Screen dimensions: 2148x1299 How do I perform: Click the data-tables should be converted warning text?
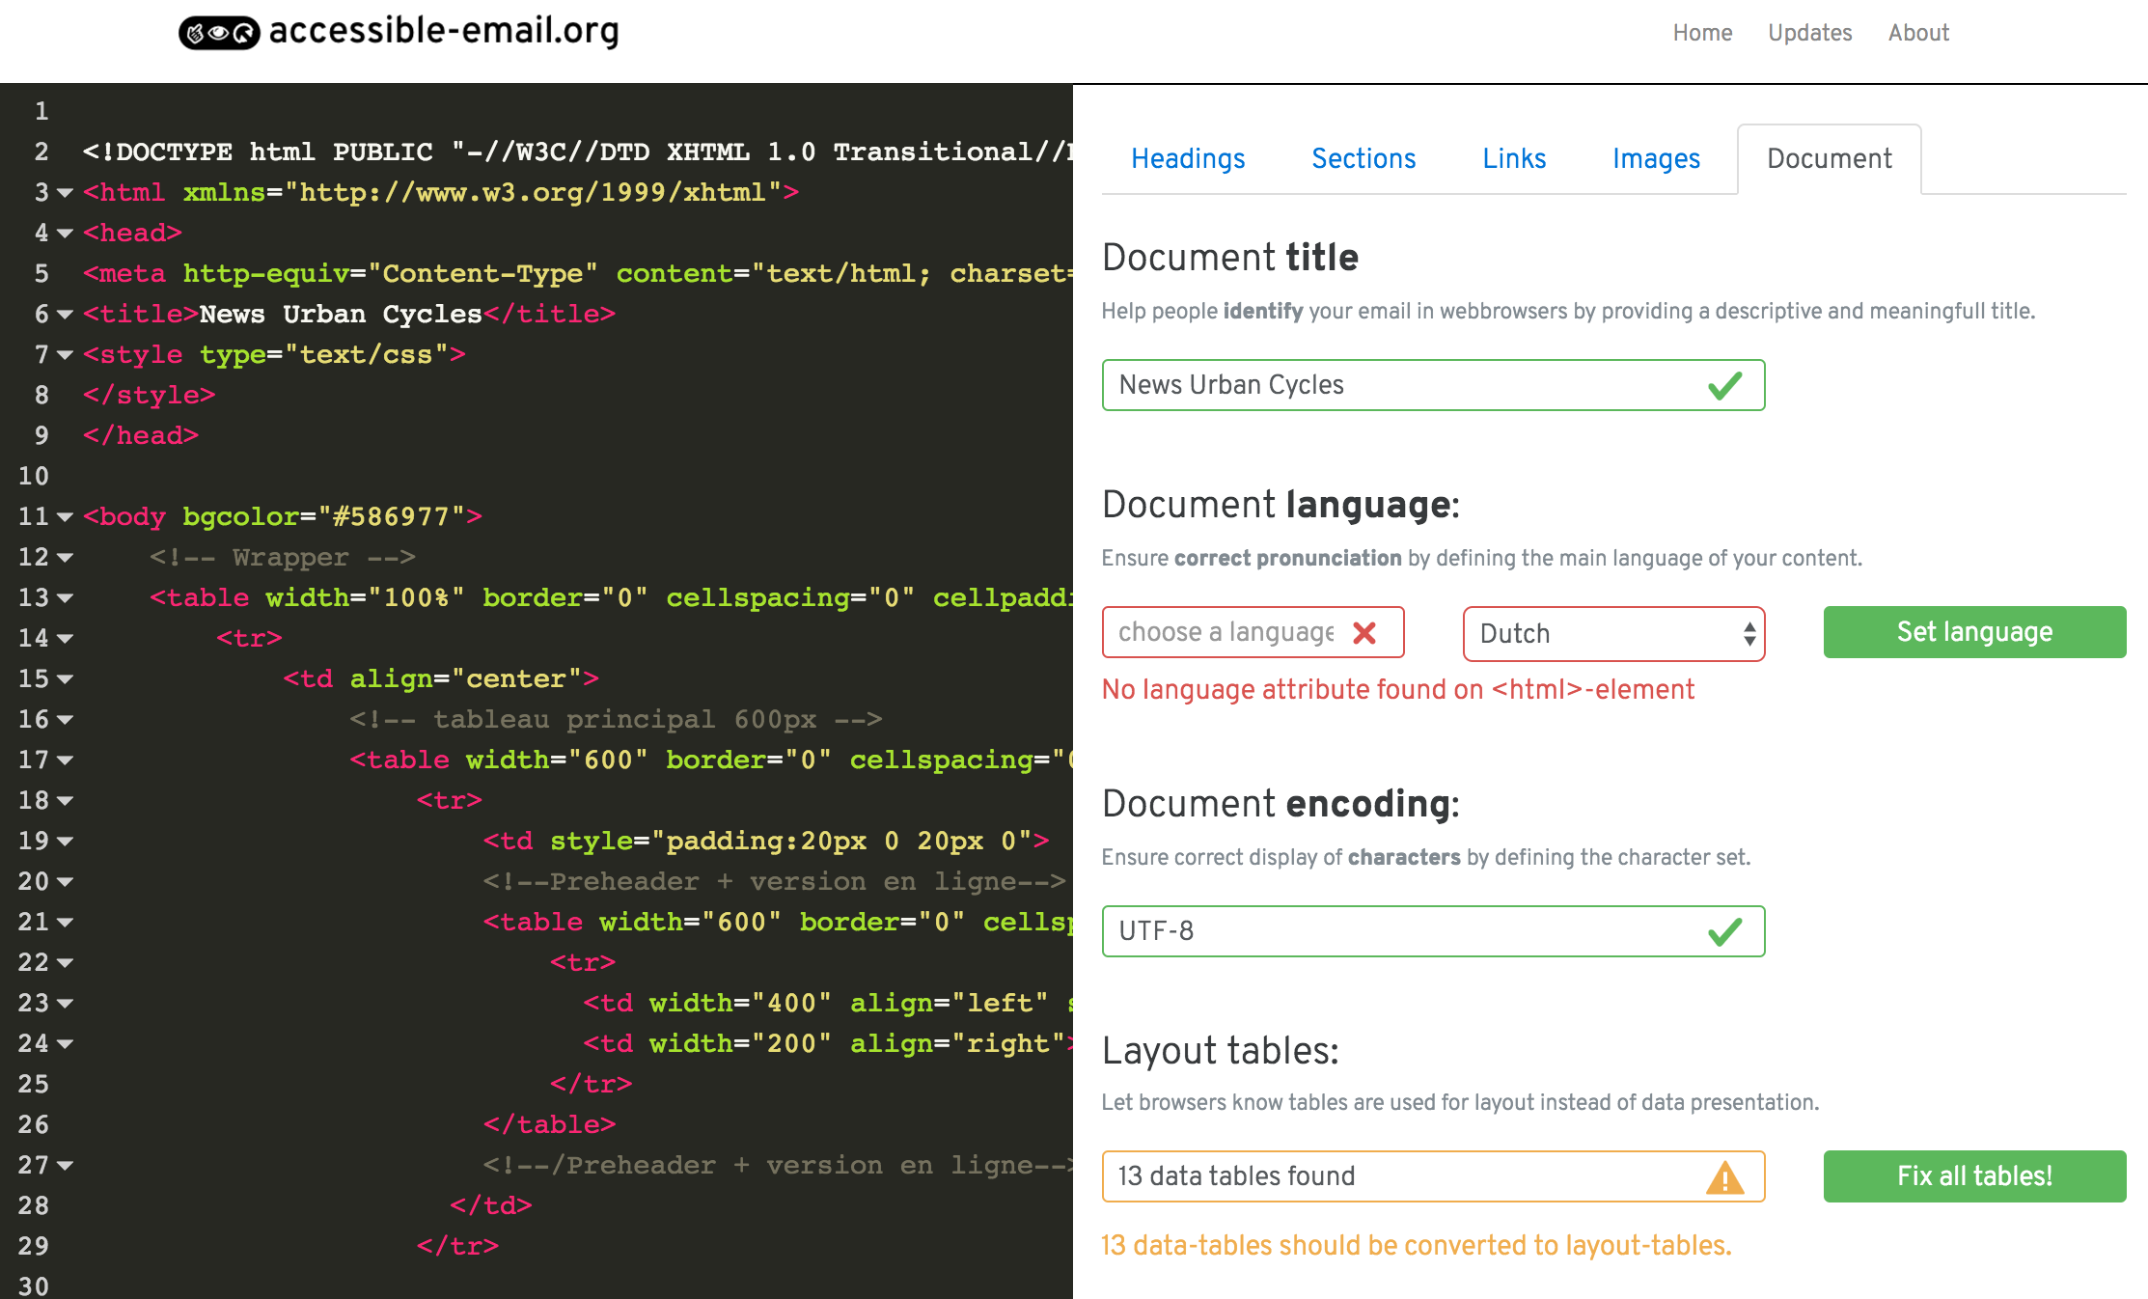(1417, 1246)
